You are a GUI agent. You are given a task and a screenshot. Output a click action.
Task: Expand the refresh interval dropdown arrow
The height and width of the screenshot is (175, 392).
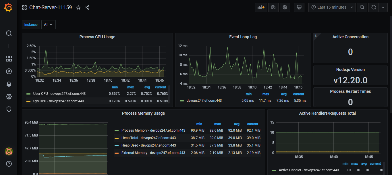click(x=383, y=7)
